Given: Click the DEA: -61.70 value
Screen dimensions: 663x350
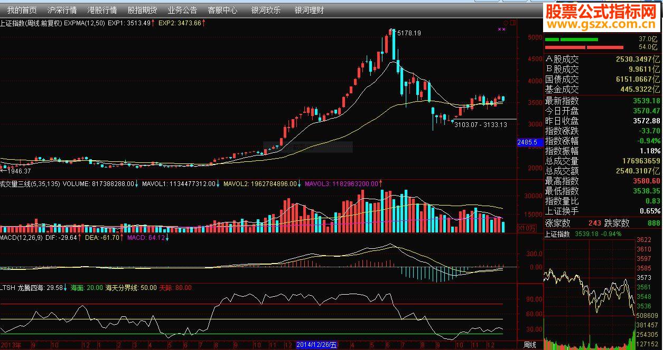Looking at the screenshot, I should [102, 238].
